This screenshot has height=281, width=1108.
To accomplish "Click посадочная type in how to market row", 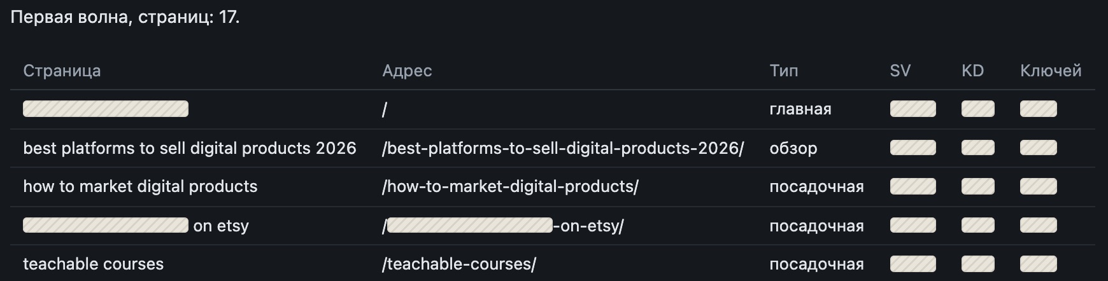I will pos(816,186).
